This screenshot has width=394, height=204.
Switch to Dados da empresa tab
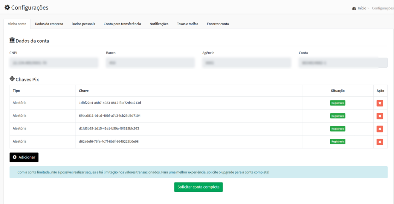tap(49, 24)
